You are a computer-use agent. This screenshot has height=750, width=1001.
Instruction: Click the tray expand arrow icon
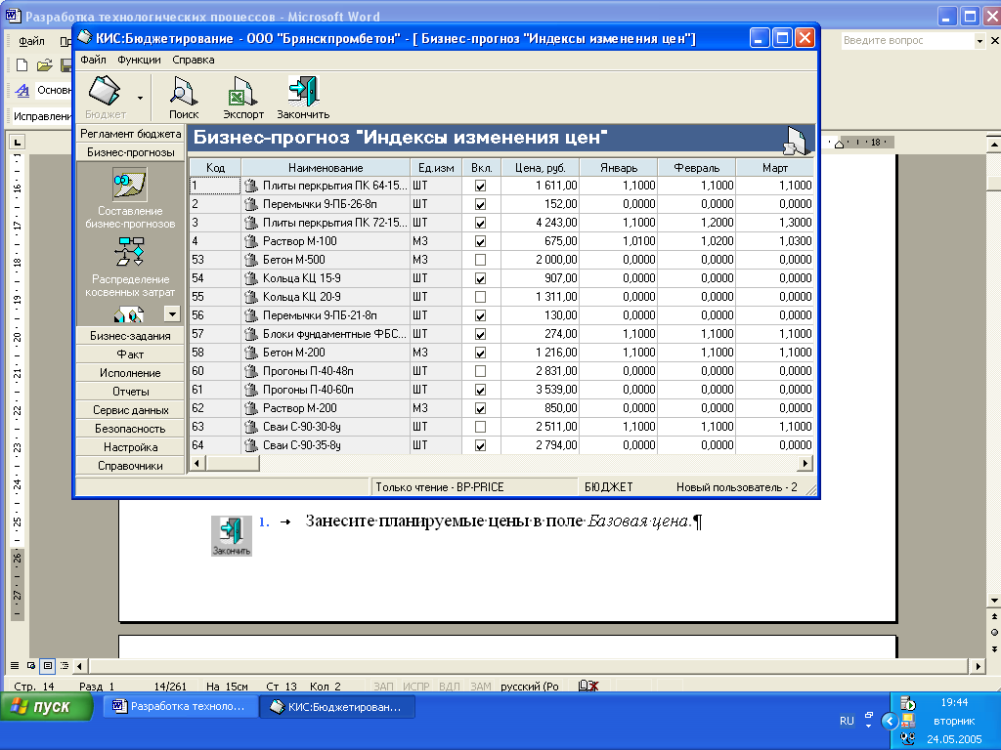(890, 722)
